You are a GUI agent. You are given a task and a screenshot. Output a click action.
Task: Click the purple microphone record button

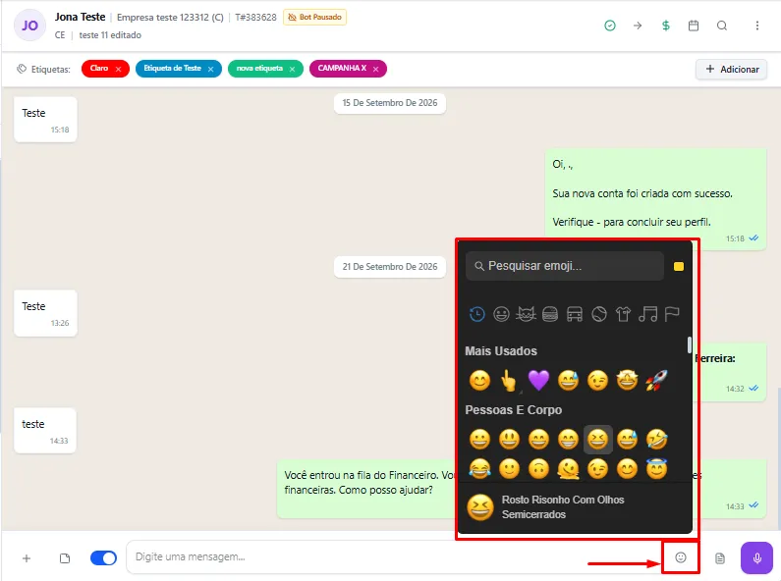756,557
